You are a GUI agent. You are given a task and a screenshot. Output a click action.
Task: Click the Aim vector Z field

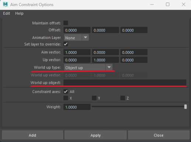click(x=134, y=52)
